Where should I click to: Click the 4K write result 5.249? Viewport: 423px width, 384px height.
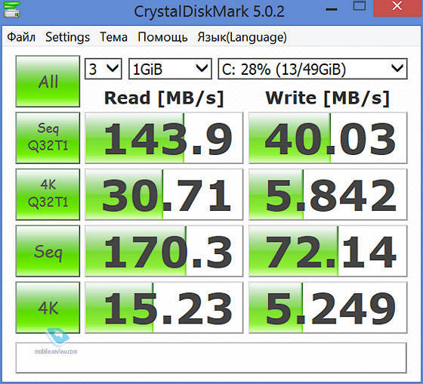[x=328, y=308]
